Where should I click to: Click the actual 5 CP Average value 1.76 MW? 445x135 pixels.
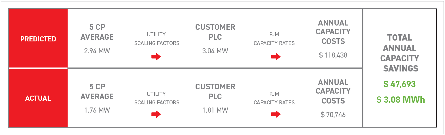pyautogui.click(x=97, y=110)
